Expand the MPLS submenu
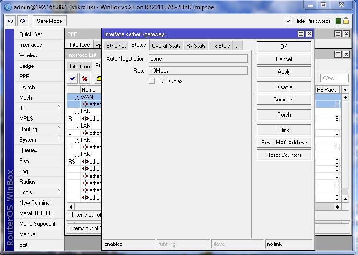 click(59, 118)
